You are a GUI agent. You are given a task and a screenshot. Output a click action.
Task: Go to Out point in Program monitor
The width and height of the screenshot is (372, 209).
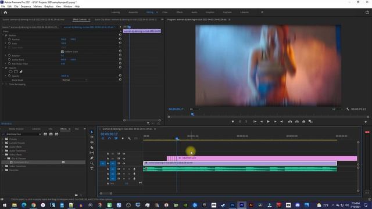[x=281, y=121]
